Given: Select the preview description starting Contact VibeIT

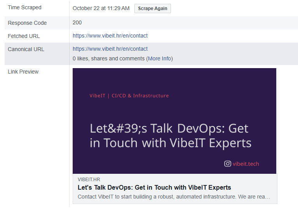Looking at the screenshot, I should [x=174, y=197].
